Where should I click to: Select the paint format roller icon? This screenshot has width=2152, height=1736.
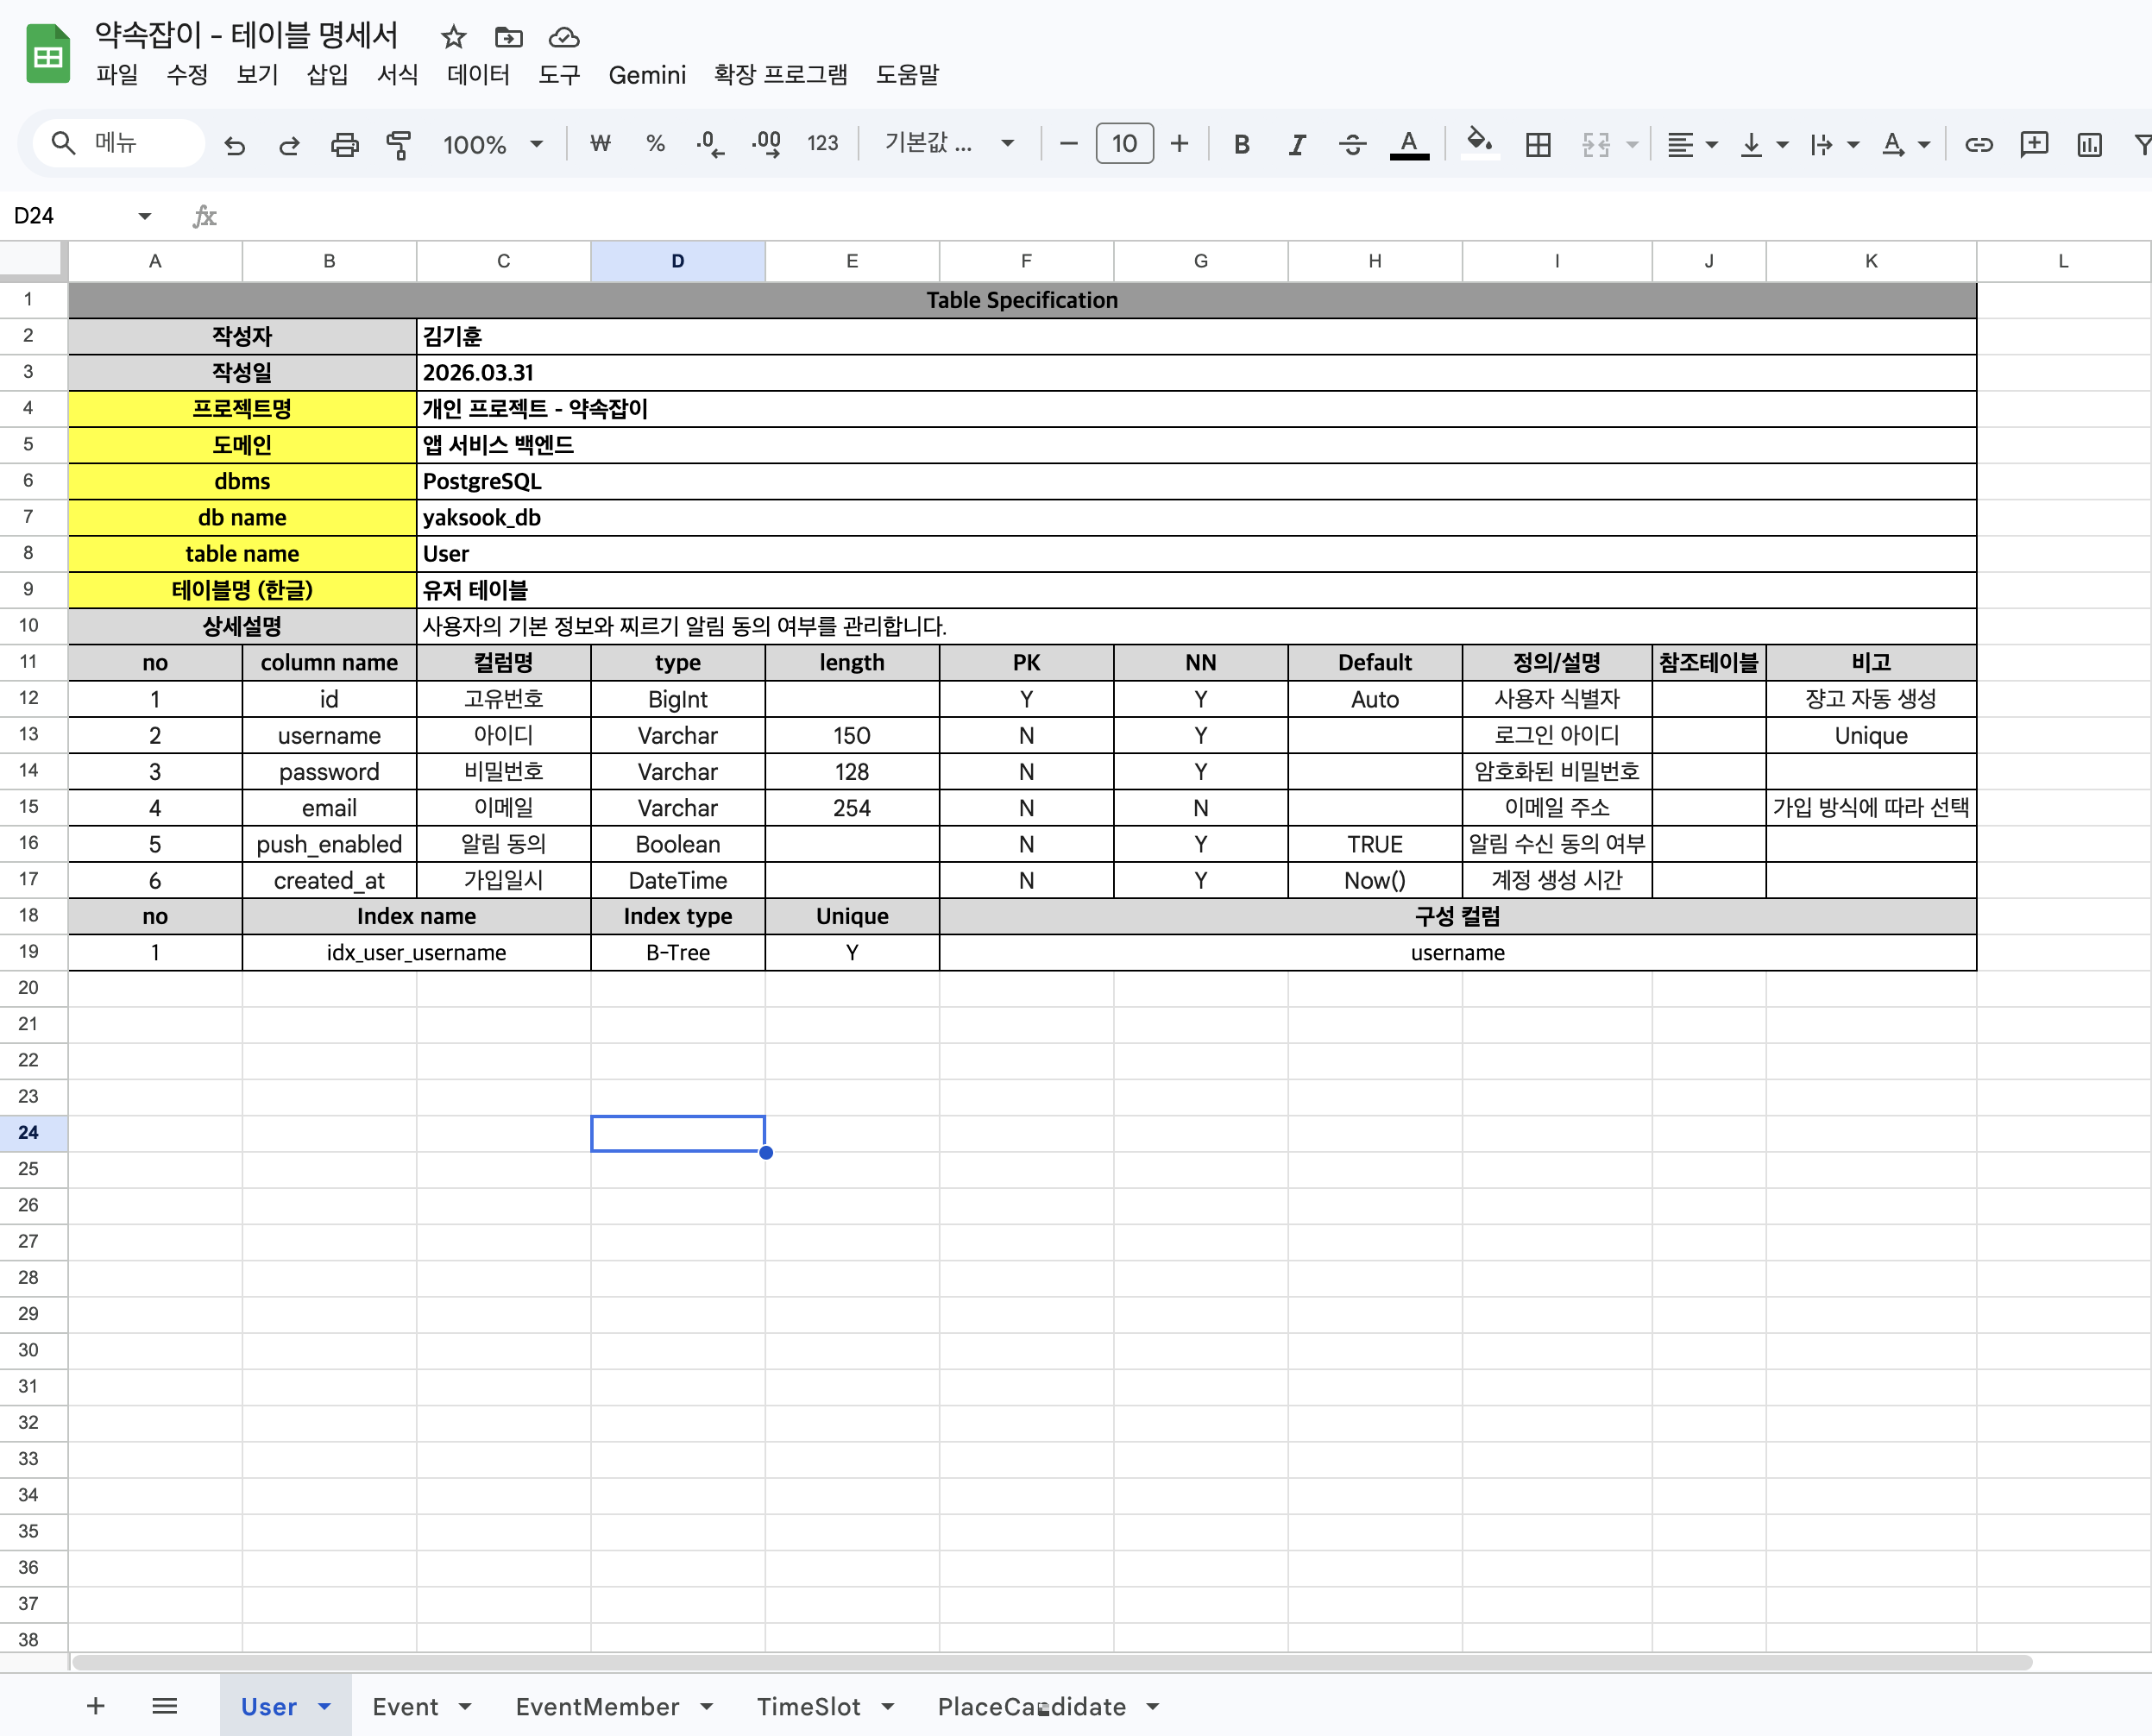coord(399,145)
